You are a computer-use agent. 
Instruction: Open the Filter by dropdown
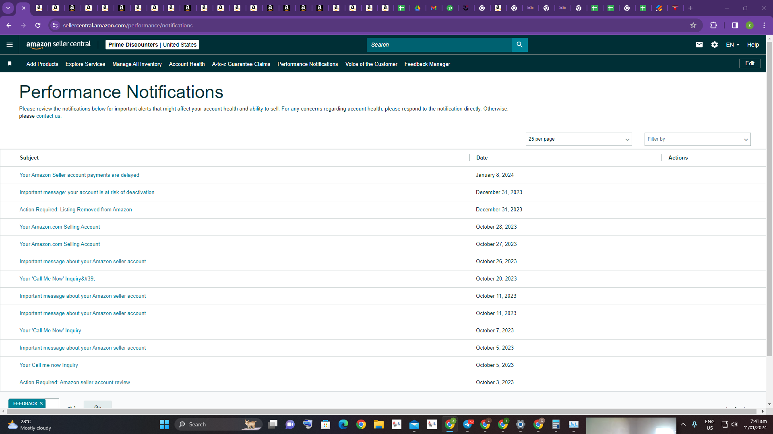pyautogui.click(x=697, y=139)
